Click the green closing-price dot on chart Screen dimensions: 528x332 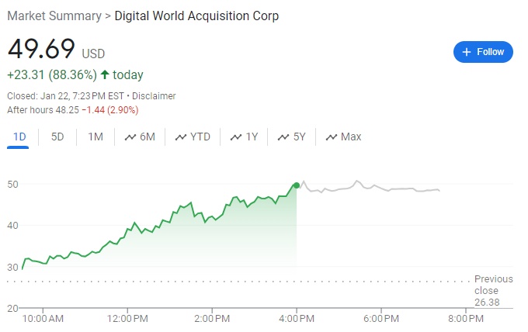(x=297, y=185)
